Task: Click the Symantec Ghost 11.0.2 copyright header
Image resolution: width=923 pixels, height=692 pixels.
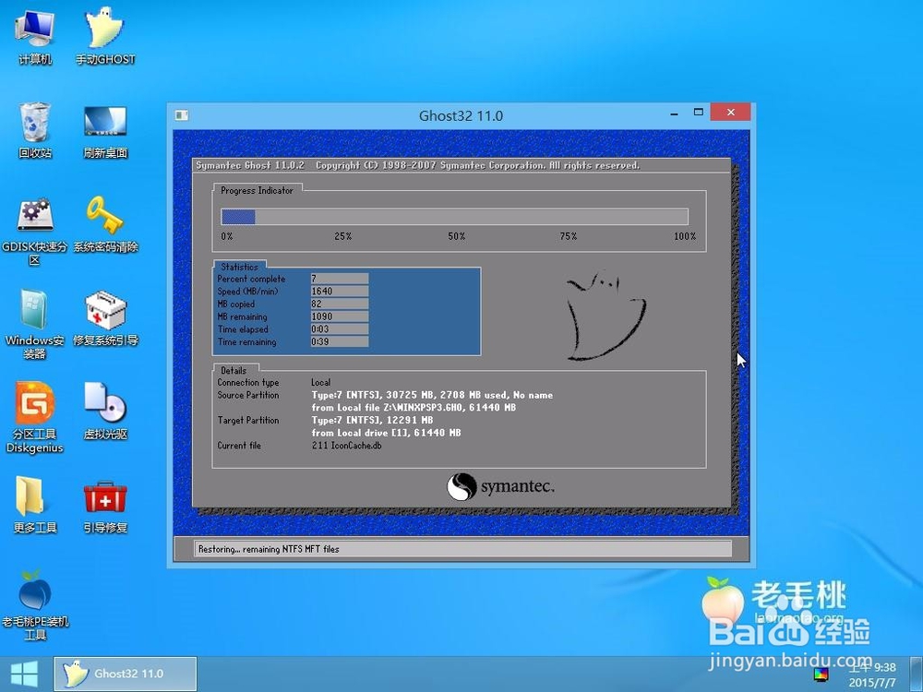Action: click(418, 165)
